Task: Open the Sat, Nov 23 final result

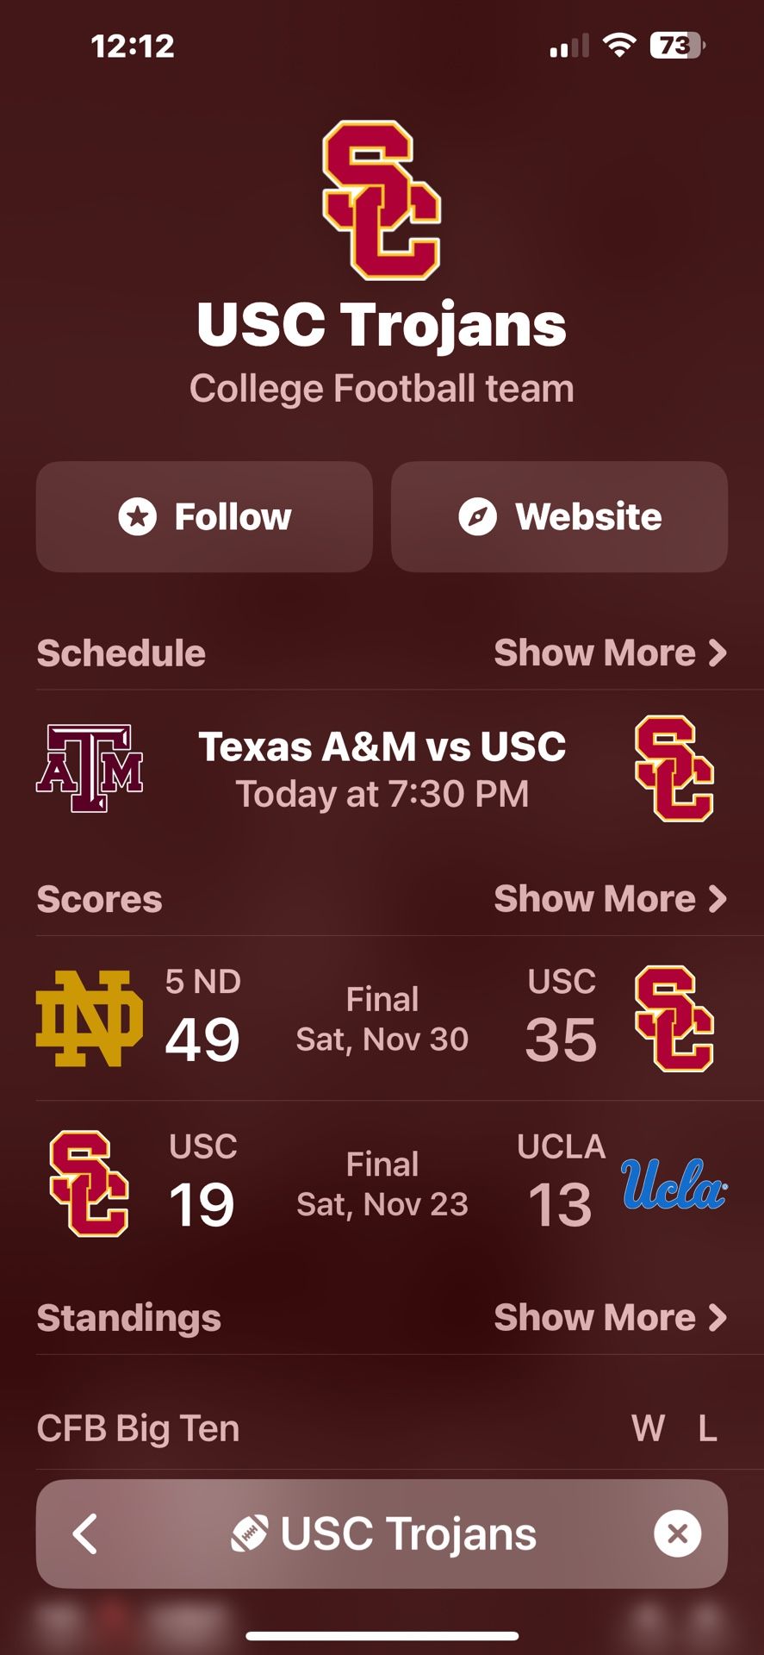Action: pyautogui.click(x=382, y=1183)
